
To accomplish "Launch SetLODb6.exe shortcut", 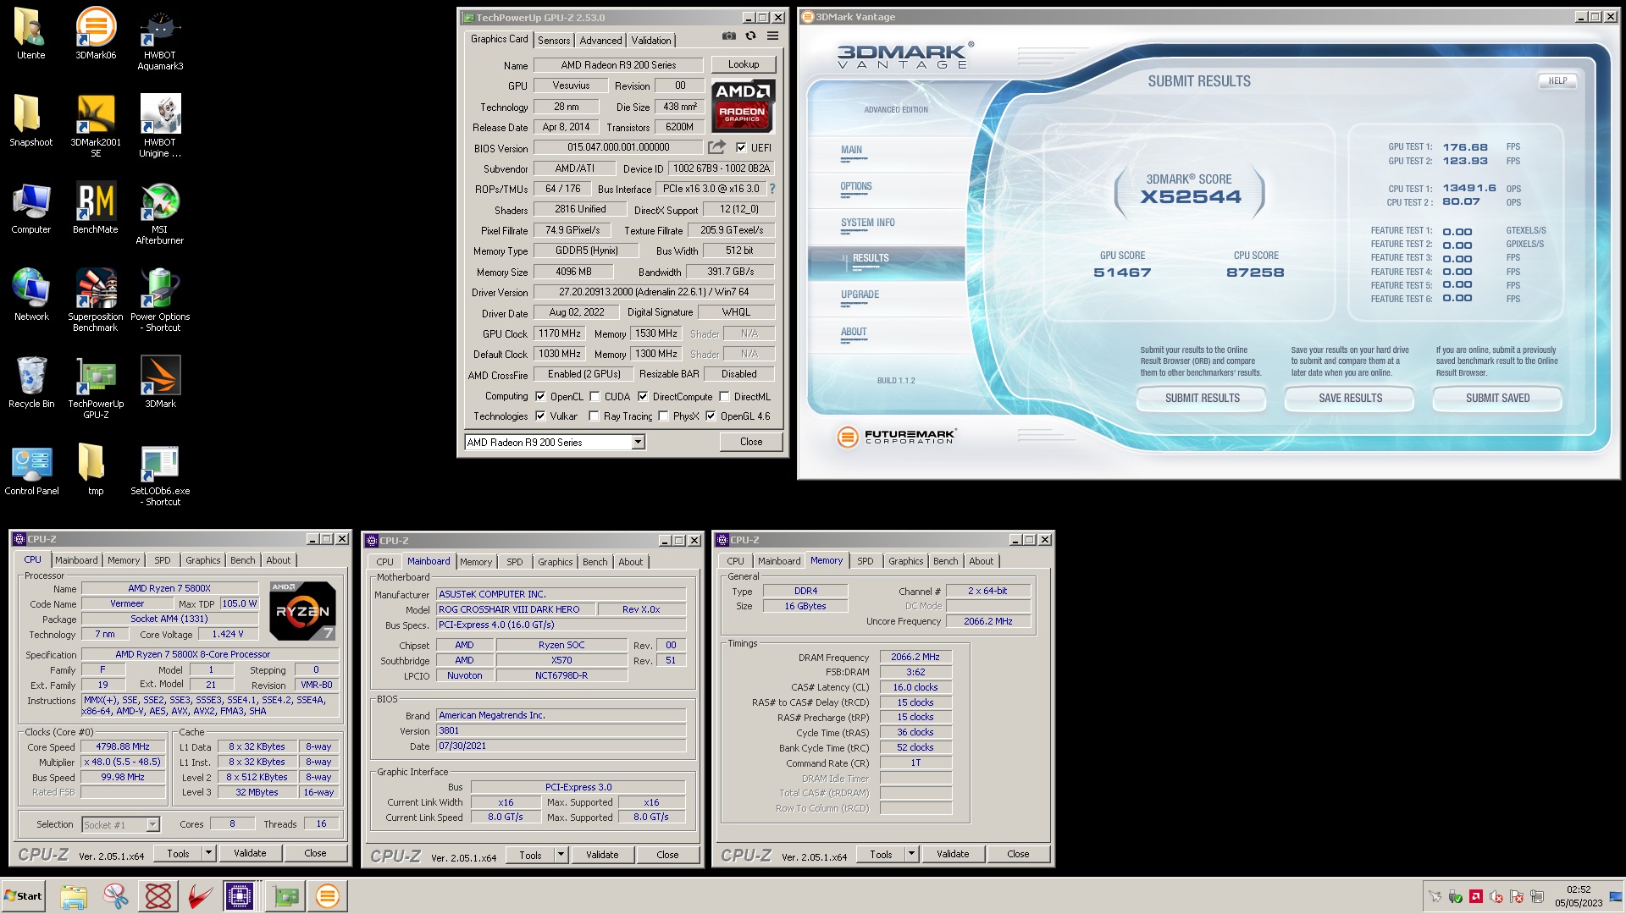I will 160,475.
